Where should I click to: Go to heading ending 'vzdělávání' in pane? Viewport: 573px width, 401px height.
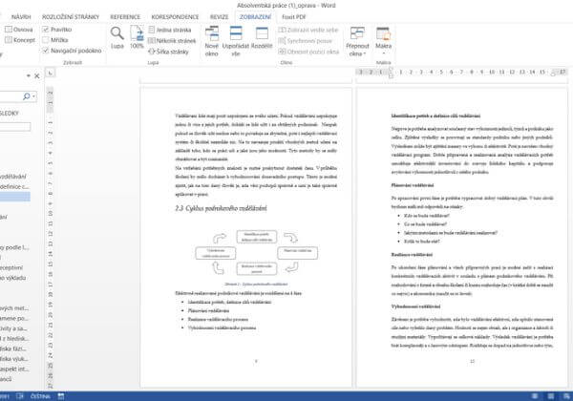coord(13,177)
